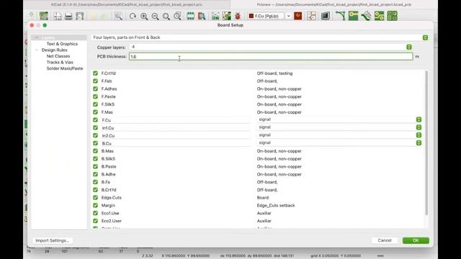The height and width of the screenshot is (259, 461).
Task: Refresh the view with the redraw icon
Action: pos(133,16)
